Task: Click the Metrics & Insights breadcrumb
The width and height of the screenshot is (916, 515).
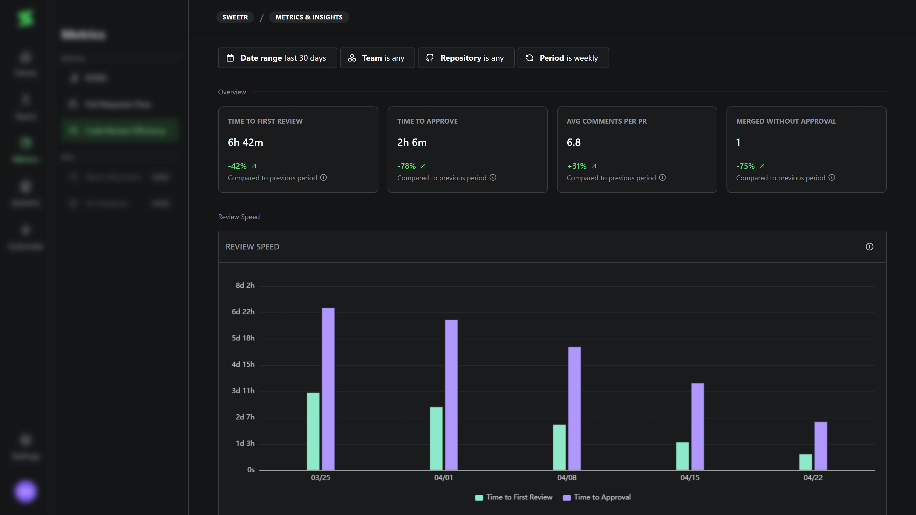Action: (309, 17)
